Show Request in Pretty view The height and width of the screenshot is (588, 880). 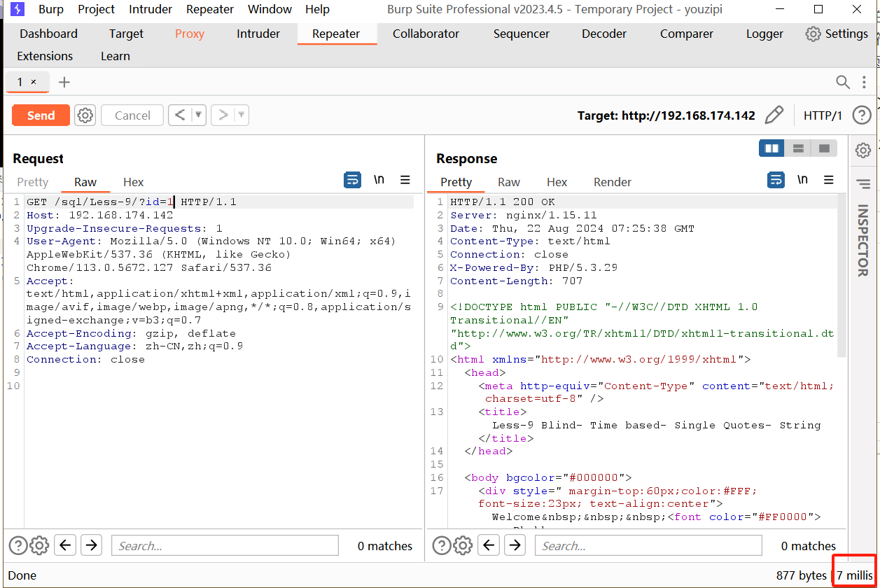click(33, 182)
